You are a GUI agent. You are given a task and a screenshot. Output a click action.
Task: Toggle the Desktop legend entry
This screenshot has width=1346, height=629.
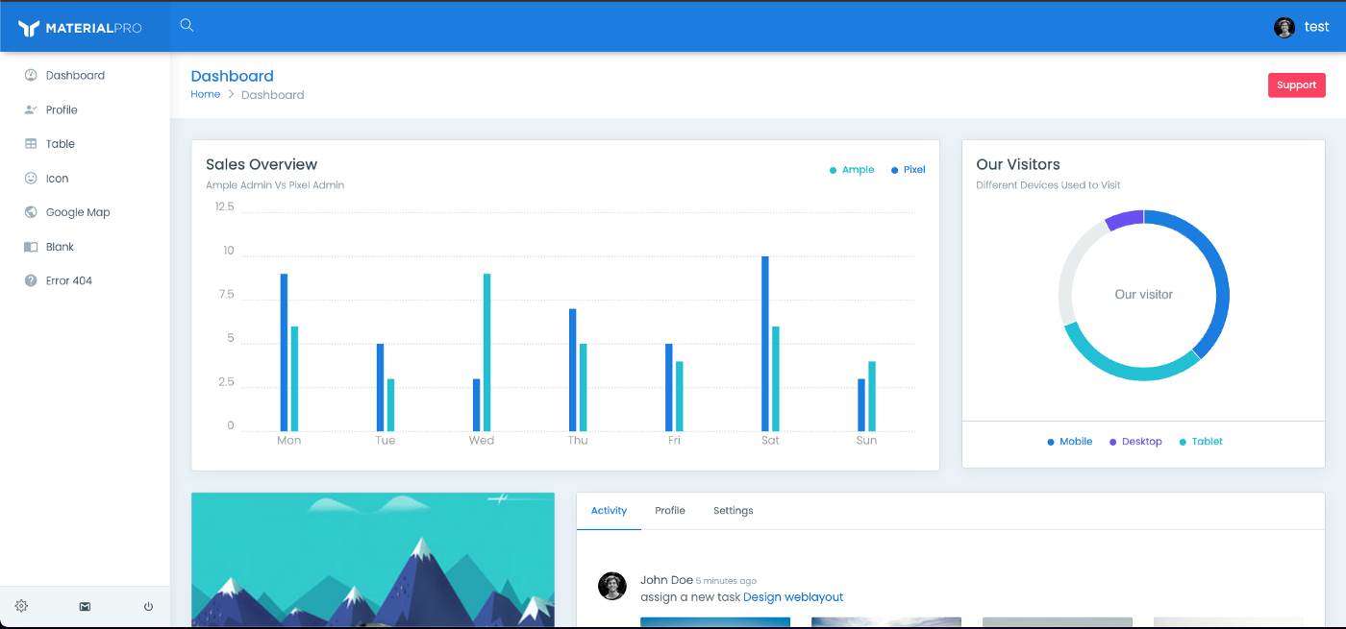(1135, 442)
